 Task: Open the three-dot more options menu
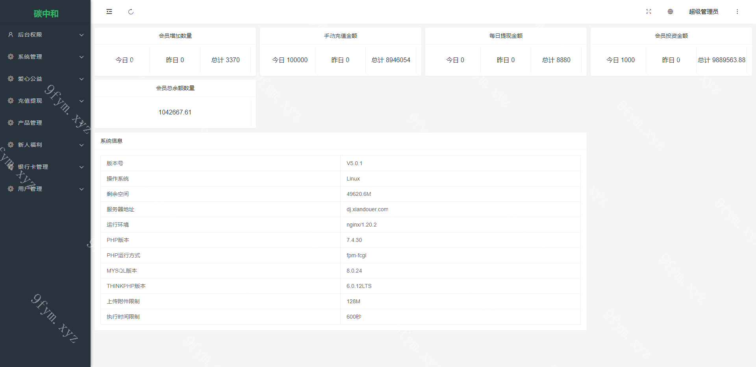737,12
